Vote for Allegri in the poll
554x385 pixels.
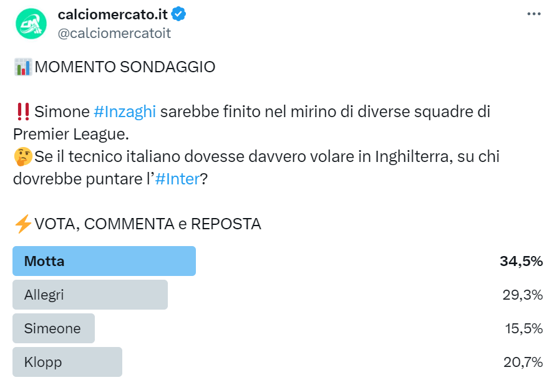(90, 295)
